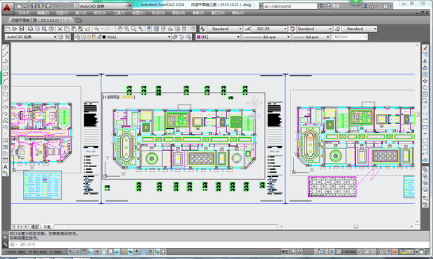Open the 文件(F) menu

point(24,13)
